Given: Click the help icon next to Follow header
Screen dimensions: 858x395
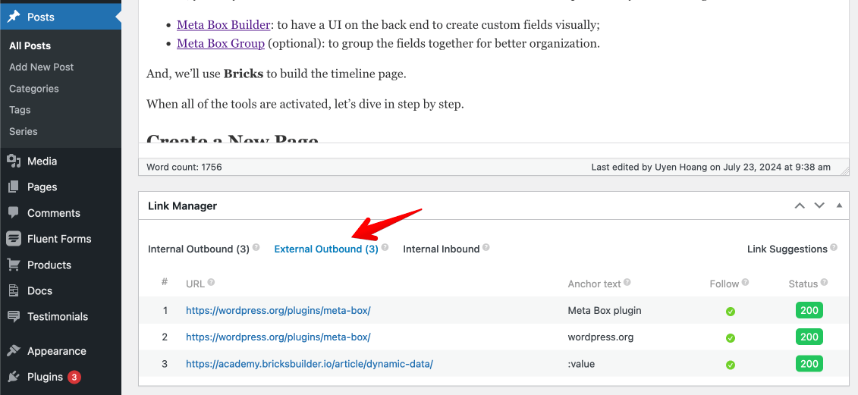Looking at the screenshot, I should click(745, 282).
